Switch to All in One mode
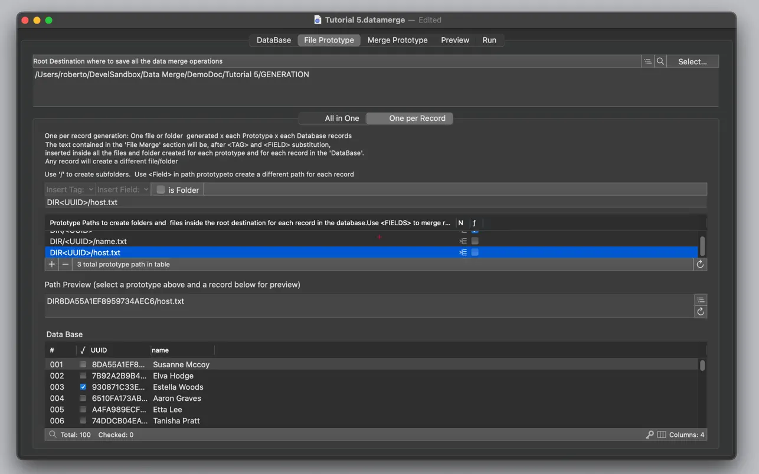 [342, 118]
